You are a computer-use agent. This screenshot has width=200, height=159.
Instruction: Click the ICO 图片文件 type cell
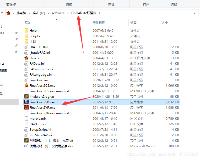pos(140,58)
